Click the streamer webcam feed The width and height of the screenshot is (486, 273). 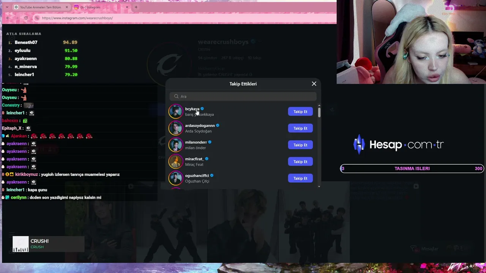click(411, 42)
